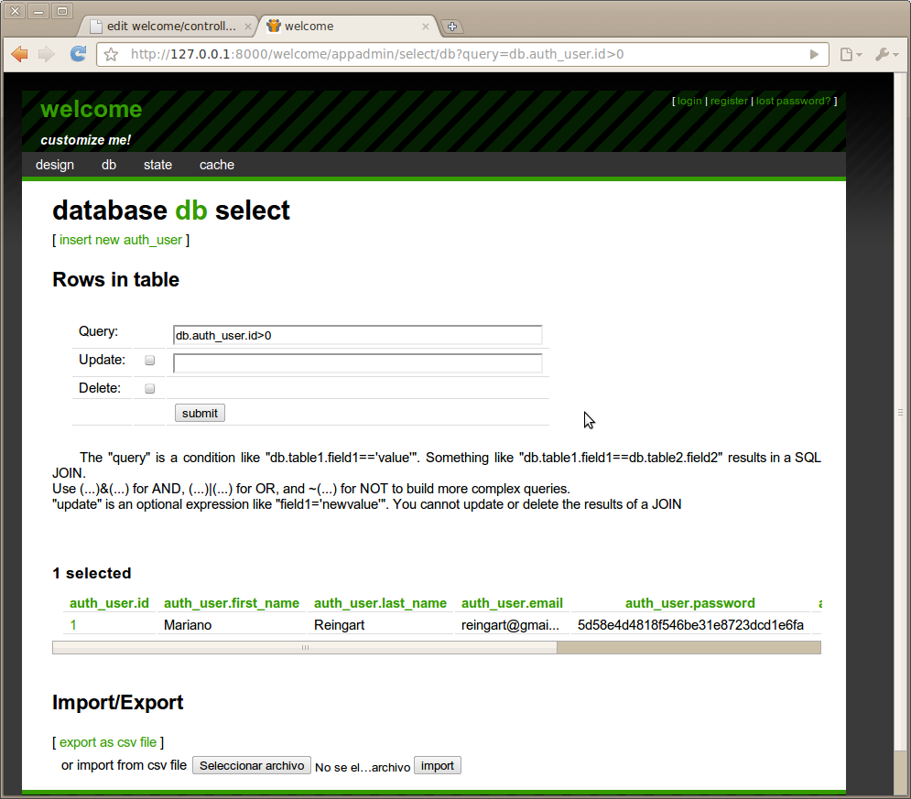Click 'export as csv file' link
The image size is (911, 799).
[x=108, y=742]
